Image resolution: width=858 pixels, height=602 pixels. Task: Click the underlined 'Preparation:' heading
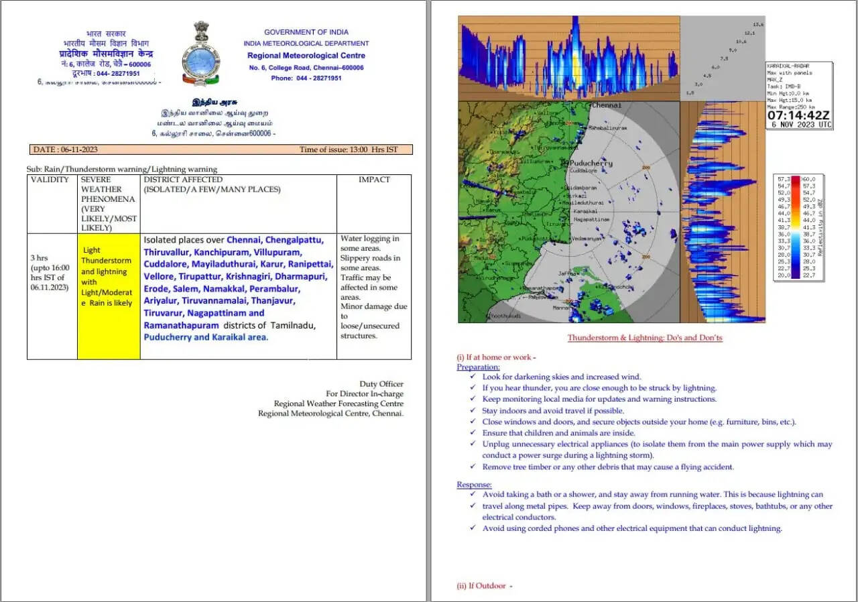click(478, 367)
